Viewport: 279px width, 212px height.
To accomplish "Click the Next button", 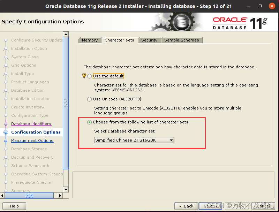I will coord(210,206).
